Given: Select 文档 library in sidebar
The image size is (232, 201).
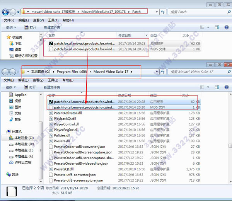Looking at the screenshot, I should point(15,113).
